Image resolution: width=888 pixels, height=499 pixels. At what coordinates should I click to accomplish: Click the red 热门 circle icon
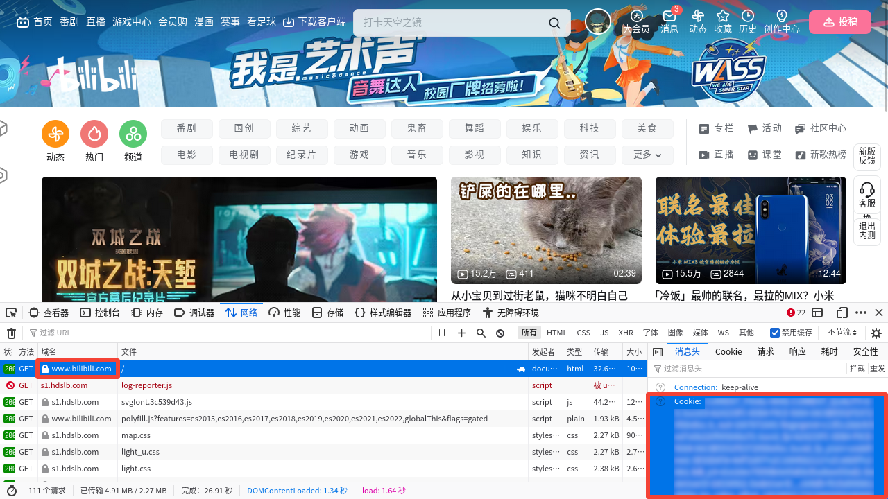pyautogui.click(x=94, y=134)
